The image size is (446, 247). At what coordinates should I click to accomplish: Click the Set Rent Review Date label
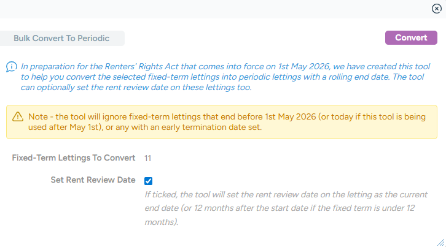coord(93,181)
